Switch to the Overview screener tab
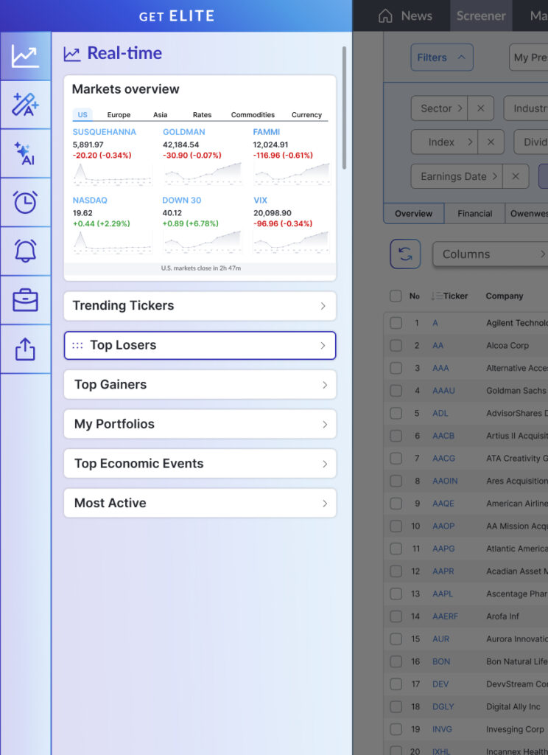 click(414, 213)
